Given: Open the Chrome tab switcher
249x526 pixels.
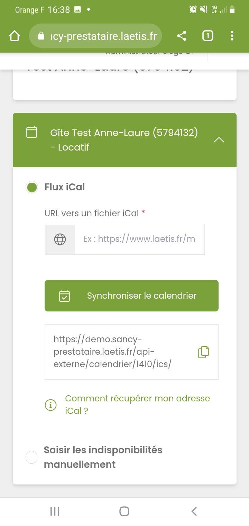Looking at the screenshot, I should click(x=207, y=35).
